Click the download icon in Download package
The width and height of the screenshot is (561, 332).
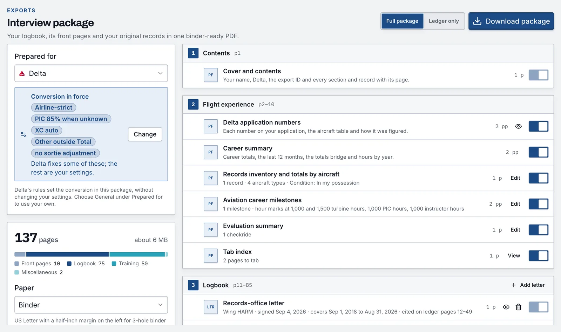click(477, 21)
